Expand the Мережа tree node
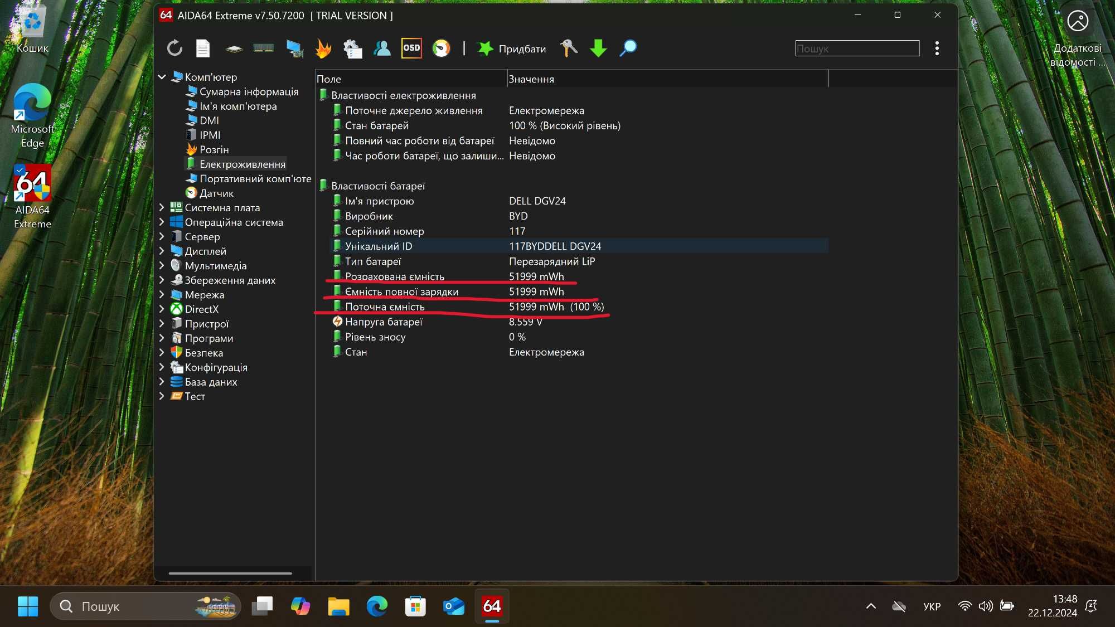This screenshot has width=1115, height=627. click(x=162, y=294)
